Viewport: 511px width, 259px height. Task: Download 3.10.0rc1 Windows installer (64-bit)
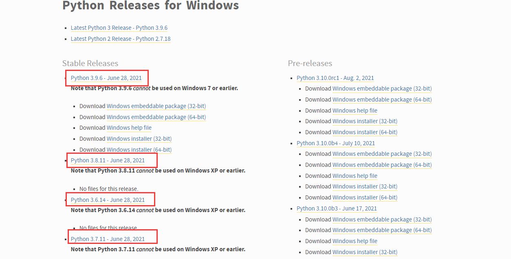pyautogui.click(x=365, y=132)
